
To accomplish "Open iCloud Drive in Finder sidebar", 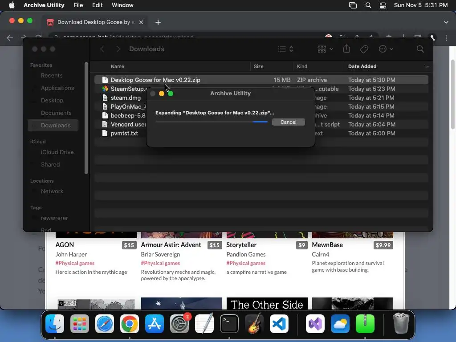I will 57,152.
